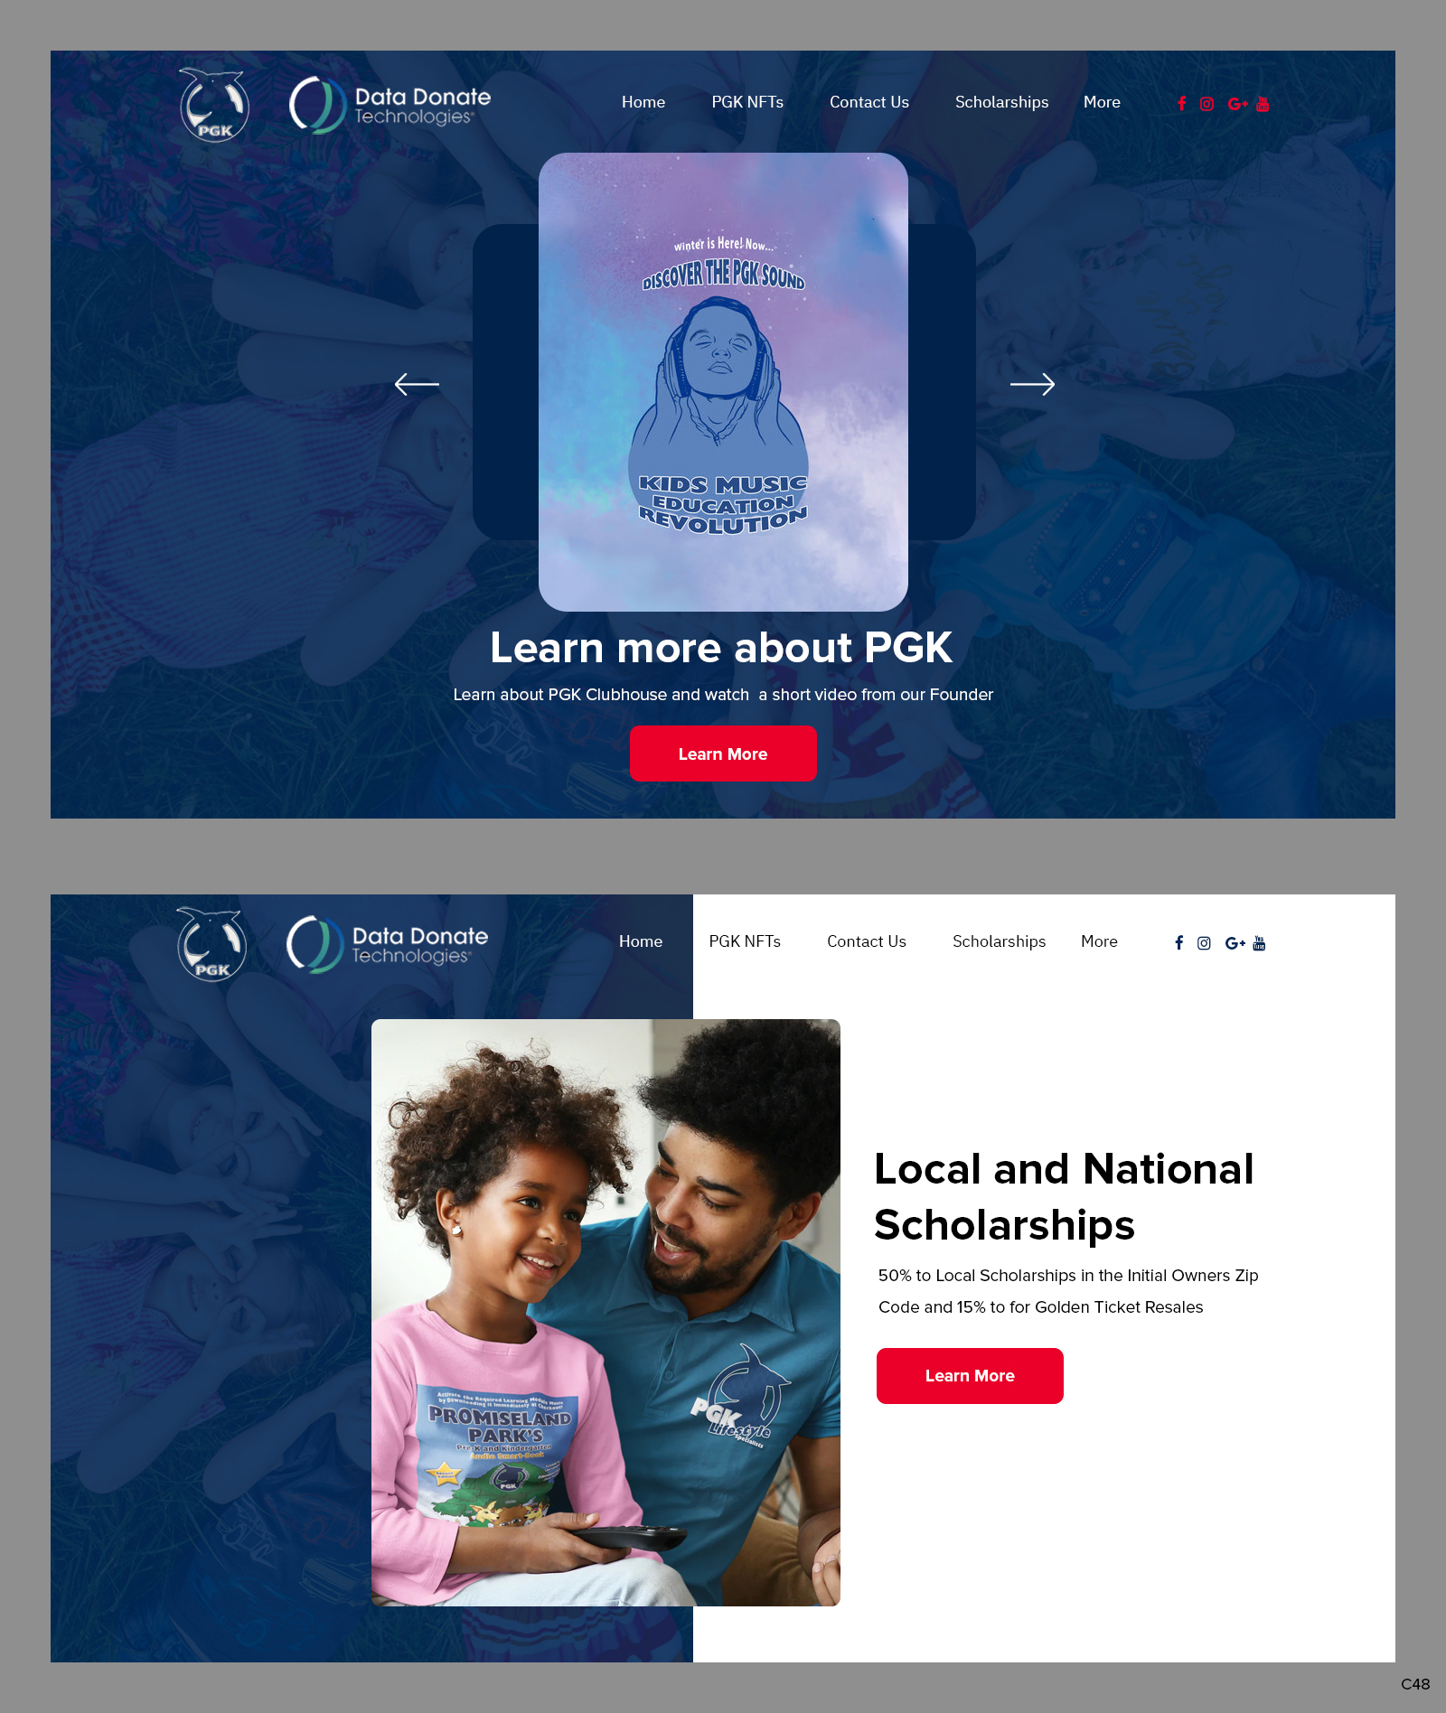Click the Kids Music Education Revolution card
Screen dimensions: 1446x1713
pos(723,382)
